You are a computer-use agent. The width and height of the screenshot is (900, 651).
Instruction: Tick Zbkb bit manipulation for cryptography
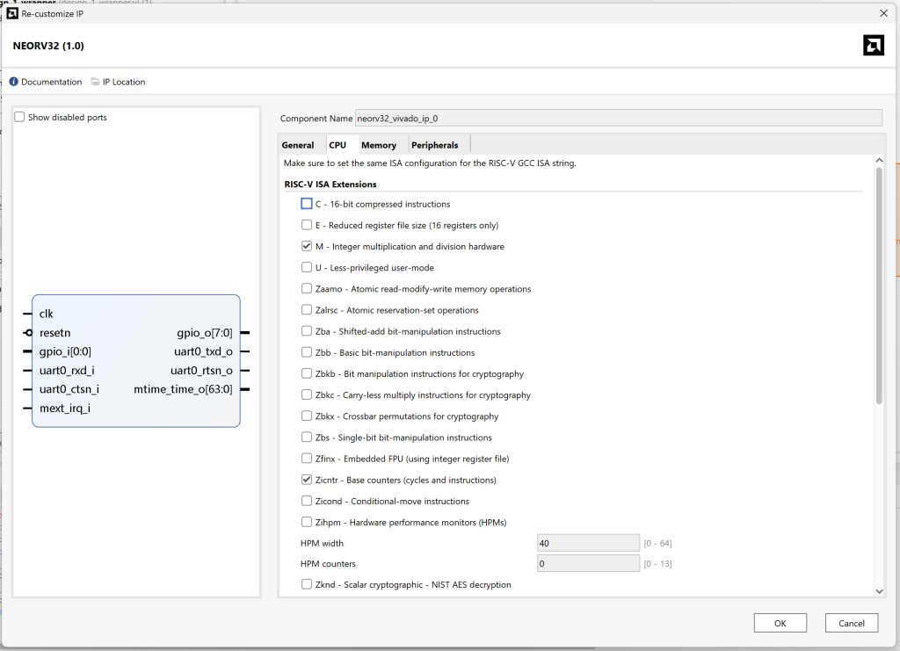(307, 373)
